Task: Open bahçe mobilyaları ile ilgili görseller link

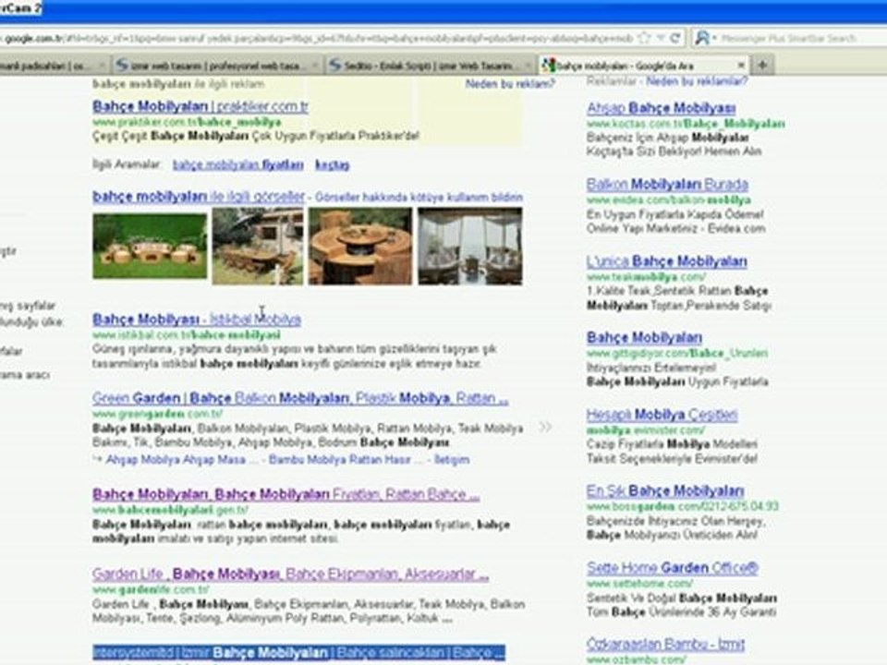Action: click(x=199, y=196)
